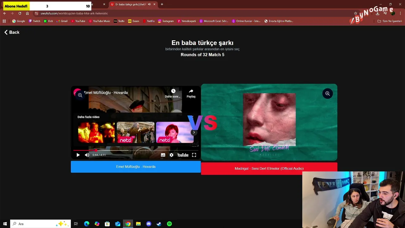Launch Microsoft Edge from the taskbar
The width and height of the screenshot is (405, 228).
87,224
